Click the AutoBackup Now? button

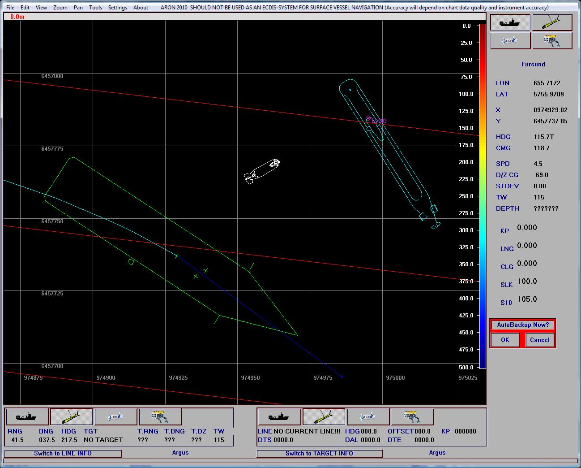click(x=523, y=325)
